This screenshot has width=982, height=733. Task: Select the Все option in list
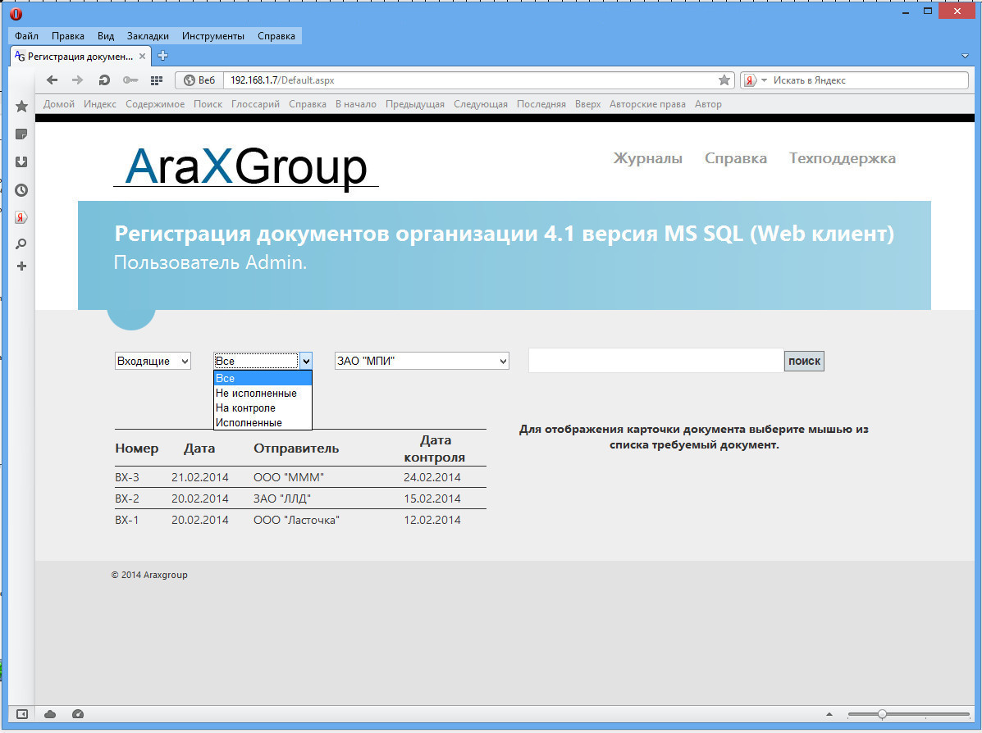coord(263,378)
